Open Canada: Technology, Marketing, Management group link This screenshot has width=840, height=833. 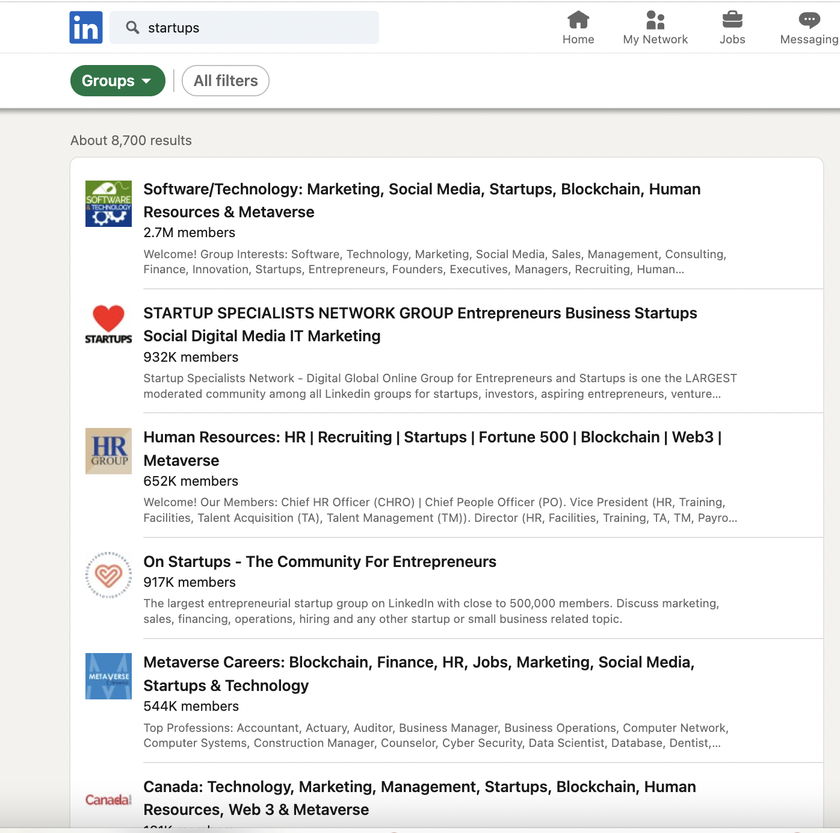[x=419, y=798]
